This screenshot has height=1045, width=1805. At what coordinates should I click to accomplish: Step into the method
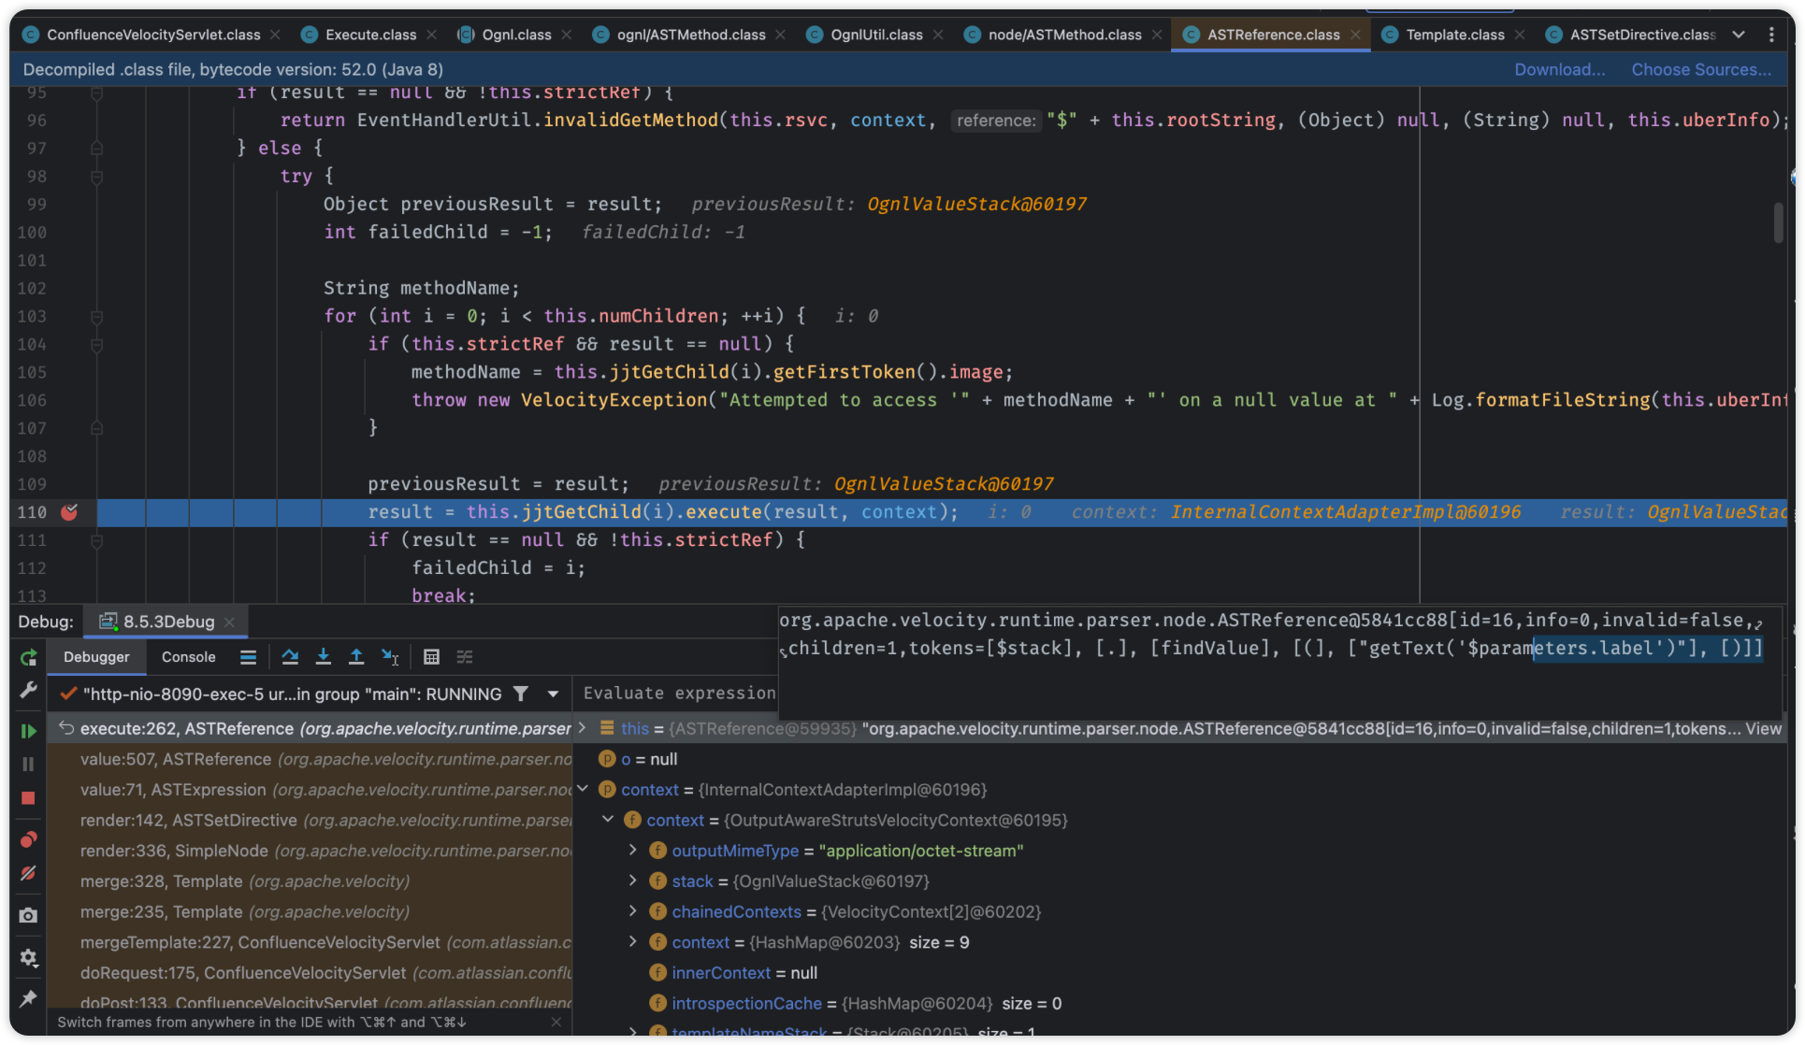coord(323,657)
